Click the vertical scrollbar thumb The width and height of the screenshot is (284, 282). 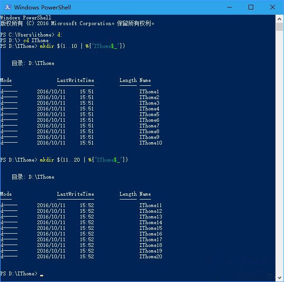(279, 27)
